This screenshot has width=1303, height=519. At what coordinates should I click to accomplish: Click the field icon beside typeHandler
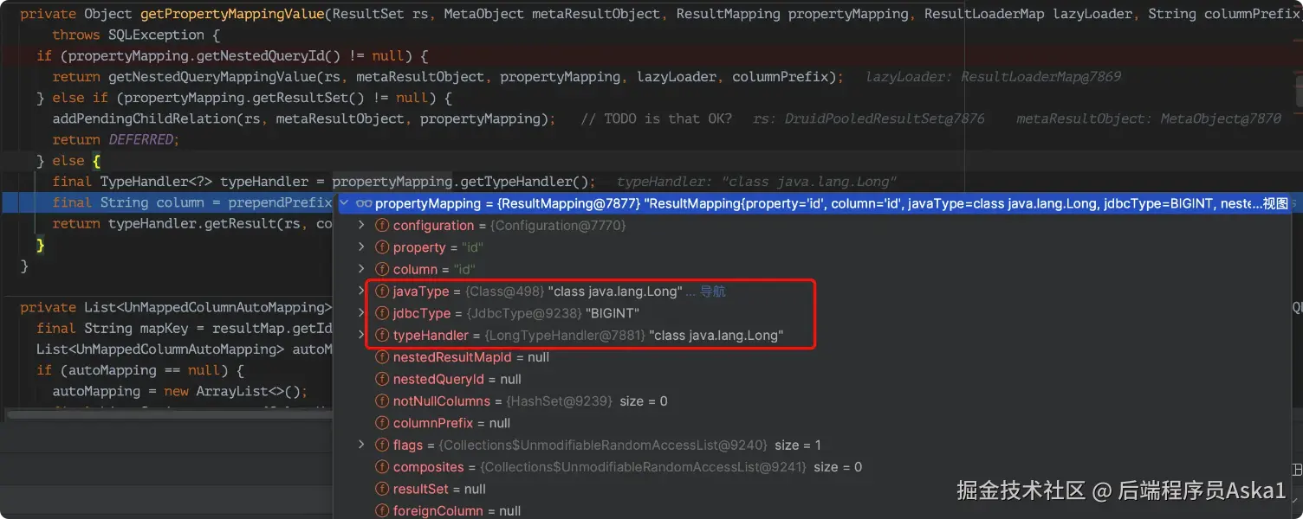pos(382,336)
